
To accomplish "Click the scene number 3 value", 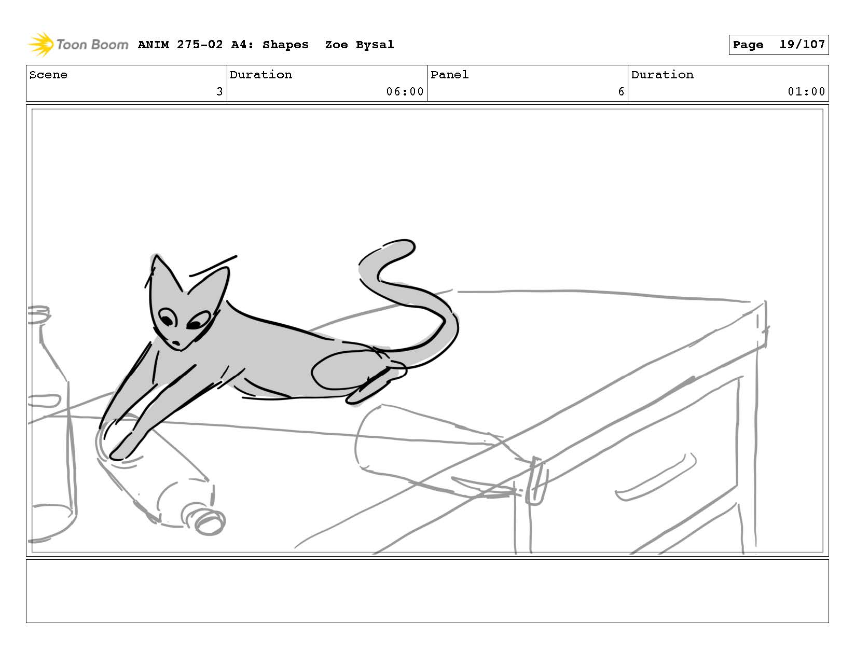I will (x=219, y=92).
